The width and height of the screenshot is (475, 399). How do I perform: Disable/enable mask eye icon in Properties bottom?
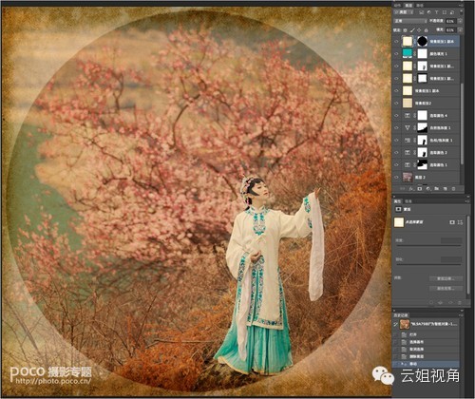point(450,303)
